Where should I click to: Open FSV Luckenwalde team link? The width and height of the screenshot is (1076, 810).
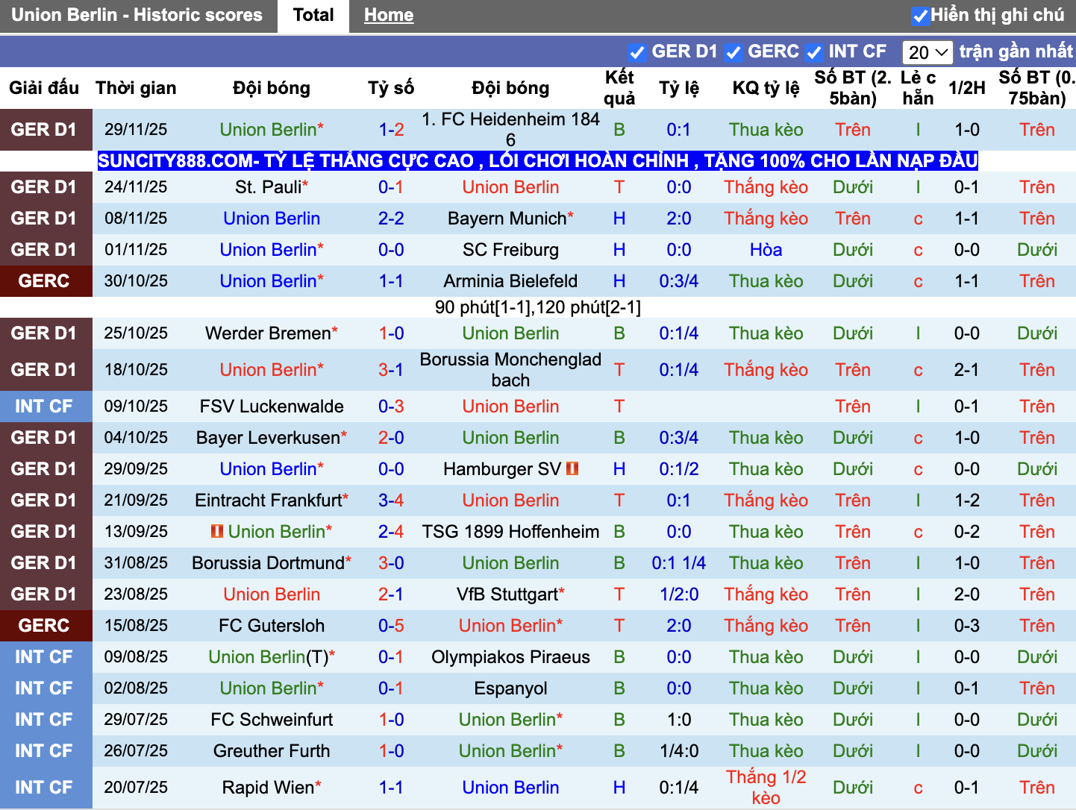point(272,406)
